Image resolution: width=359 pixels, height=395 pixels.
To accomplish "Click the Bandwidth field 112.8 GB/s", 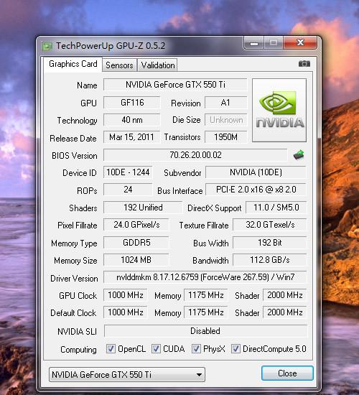I will [x=270, y=260].
